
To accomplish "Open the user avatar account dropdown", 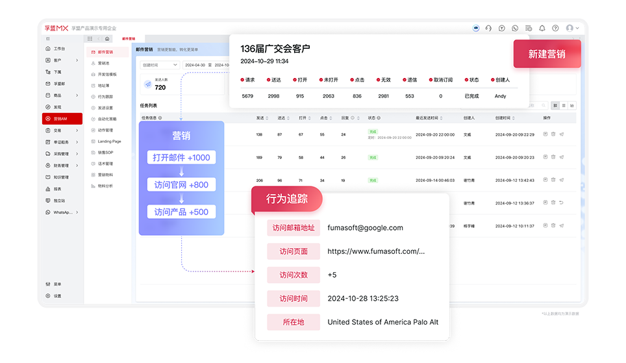I will (571, 29).
